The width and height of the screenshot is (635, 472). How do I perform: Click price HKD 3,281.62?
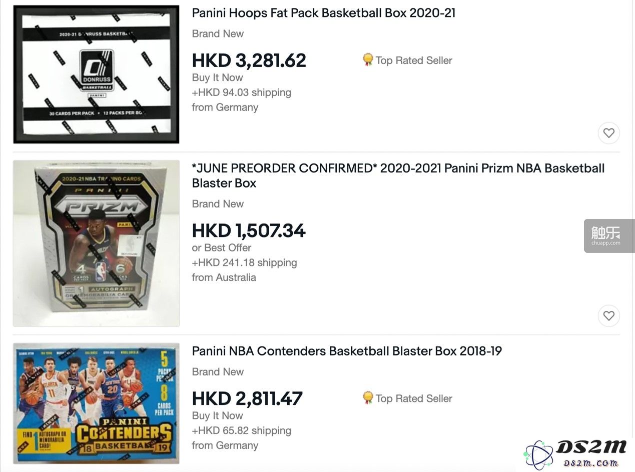(x=249, y=60)
